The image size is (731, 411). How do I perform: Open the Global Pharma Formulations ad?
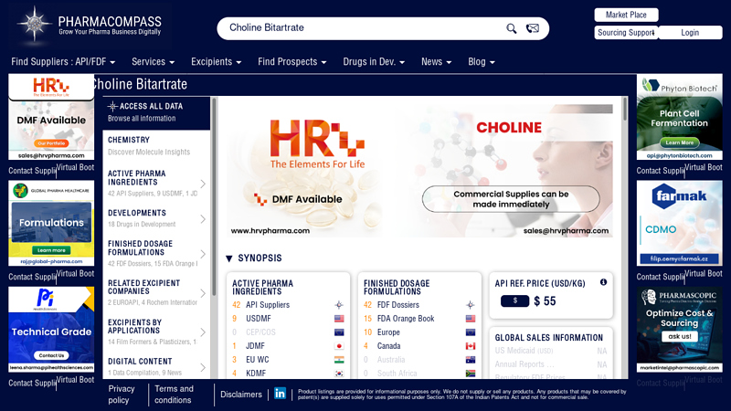click(x=51, y=223)
